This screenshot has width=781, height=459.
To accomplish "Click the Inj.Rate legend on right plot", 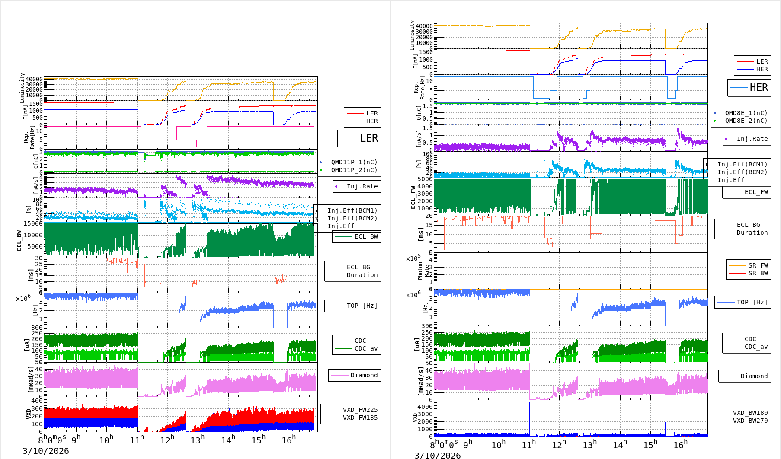I will (x=752, y=139).
